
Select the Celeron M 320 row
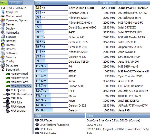(x=92, y=57)
